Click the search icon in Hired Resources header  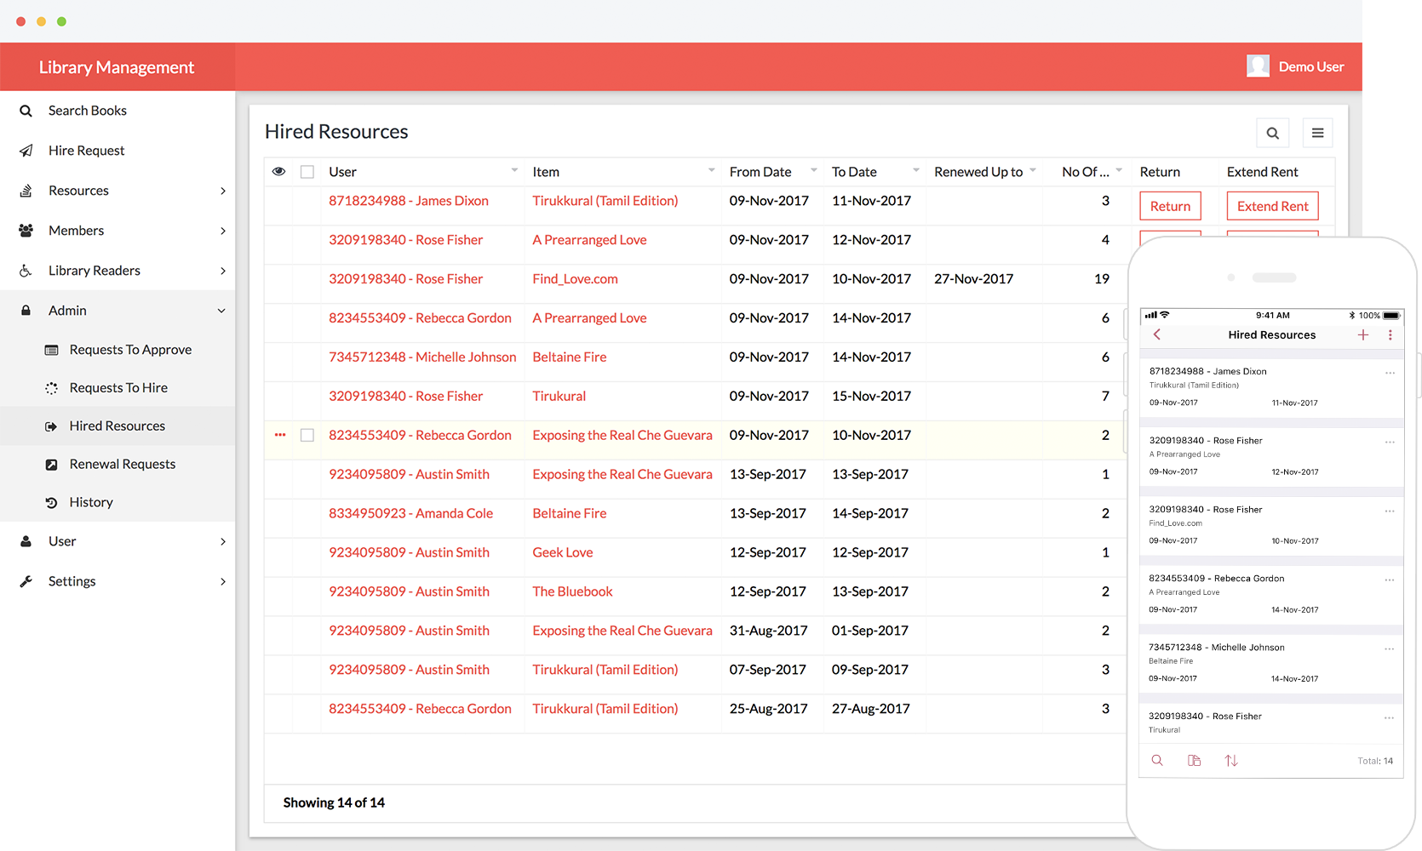click(x=1272, y=133)
